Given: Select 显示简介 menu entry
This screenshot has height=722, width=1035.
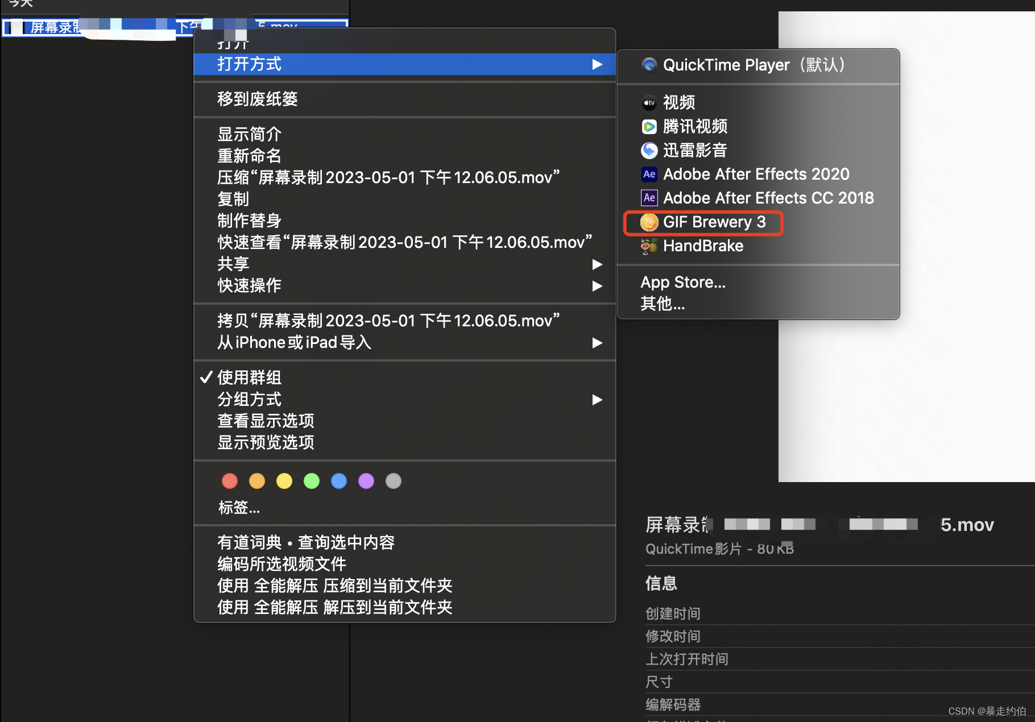Looking at the screenshot, I should 405,134.
